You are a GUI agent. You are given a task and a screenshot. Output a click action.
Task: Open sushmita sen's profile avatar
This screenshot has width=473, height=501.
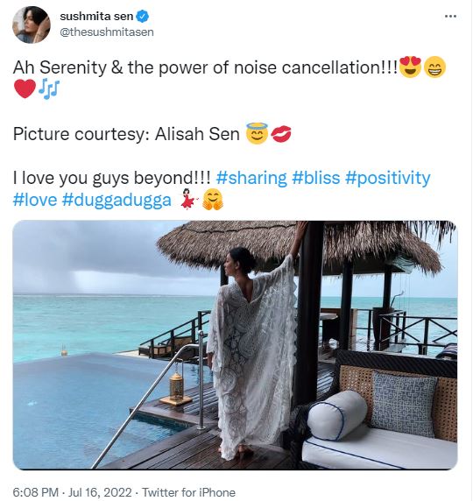(31, 25)
